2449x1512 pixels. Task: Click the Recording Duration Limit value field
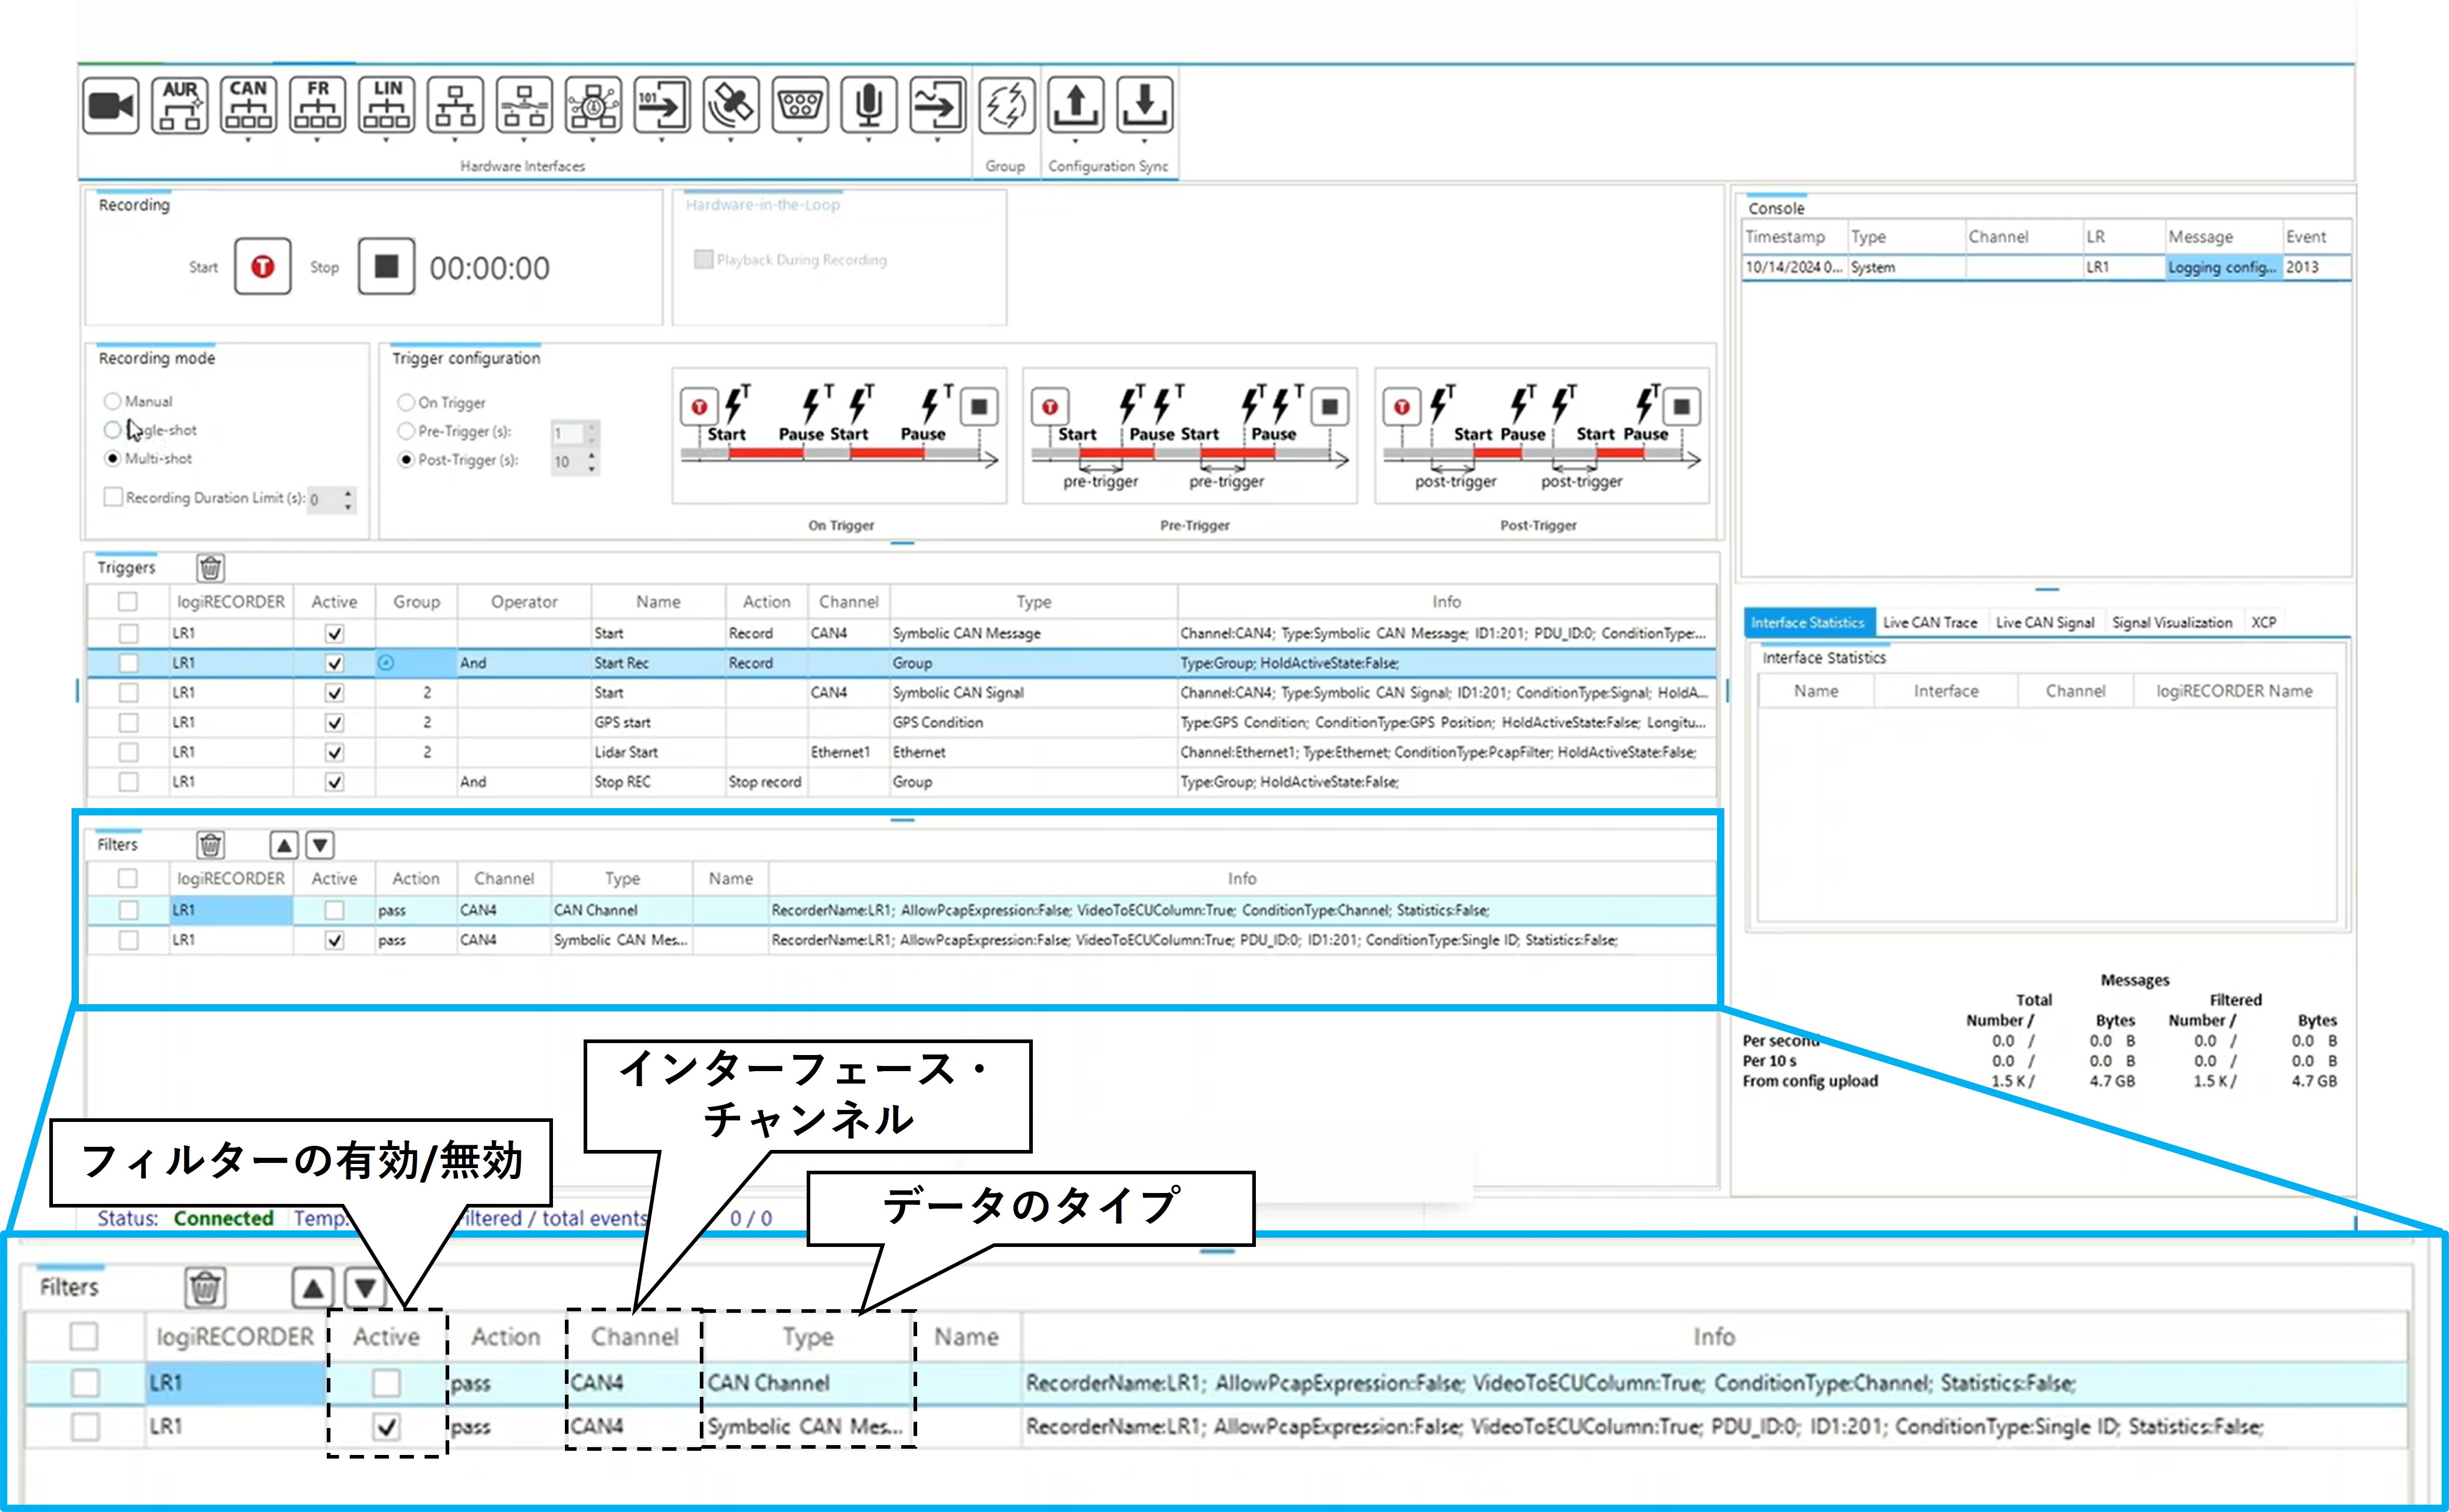323,499
